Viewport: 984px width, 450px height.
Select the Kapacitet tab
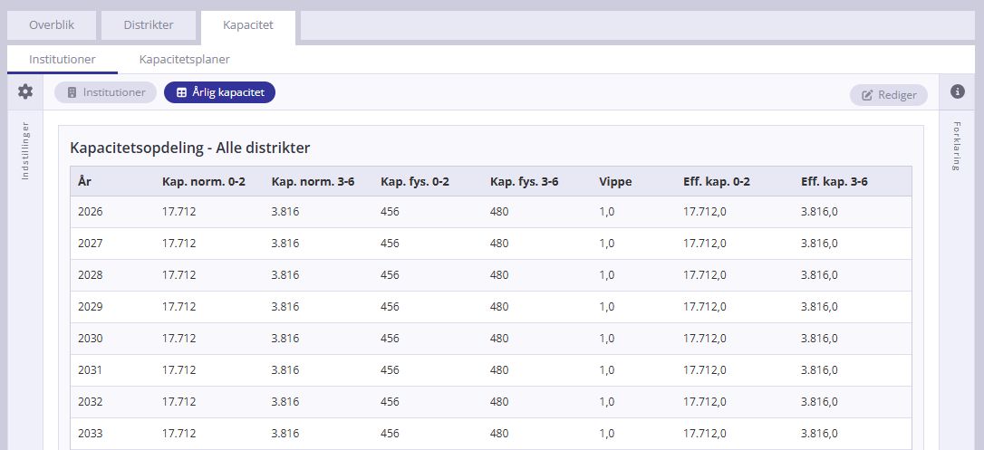[x=248, y=25]
